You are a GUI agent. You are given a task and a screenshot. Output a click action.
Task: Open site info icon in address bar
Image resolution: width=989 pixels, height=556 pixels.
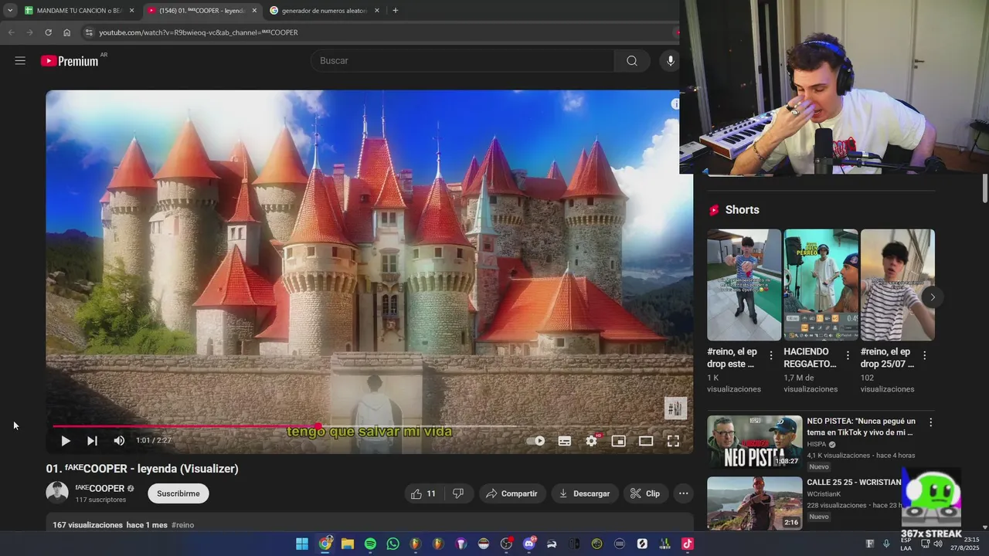(x=89, y=32)
